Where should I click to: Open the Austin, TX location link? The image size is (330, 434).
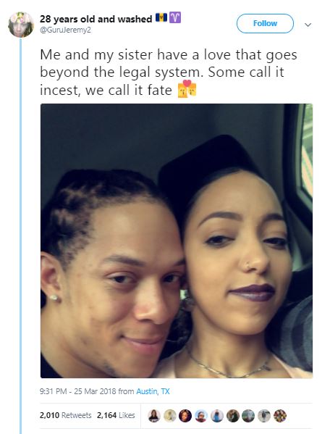coord(153,391)
